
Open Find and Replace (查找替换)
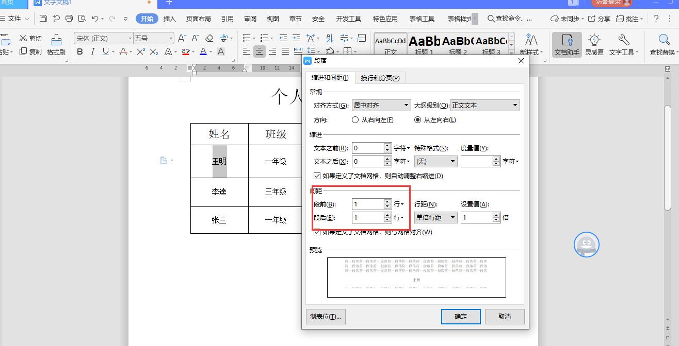pos(664,45)
